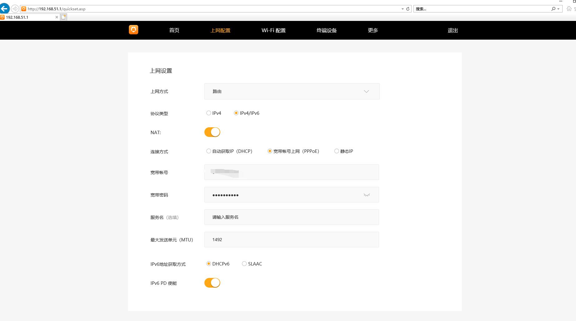Open address bar history dropdown arrow
This screenshot has width=576, height=321.
pos(403,9)
